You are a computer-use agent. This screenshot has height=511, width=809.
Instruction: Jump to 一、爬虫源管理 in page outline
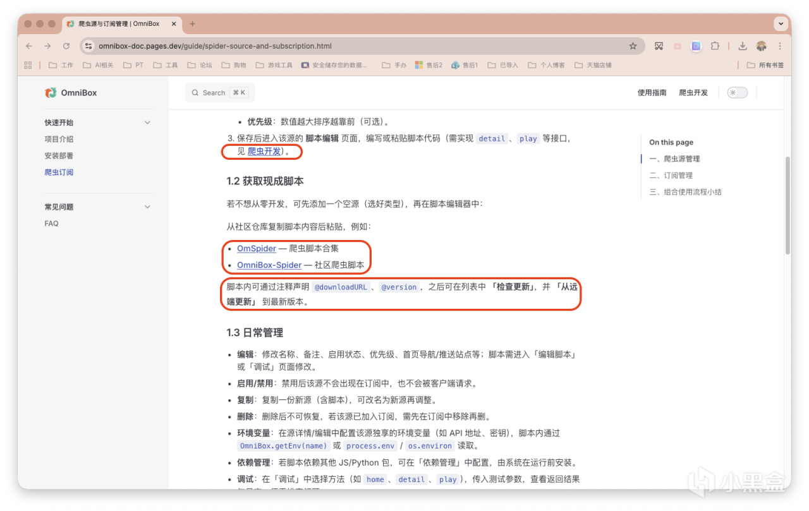point(674,159)
